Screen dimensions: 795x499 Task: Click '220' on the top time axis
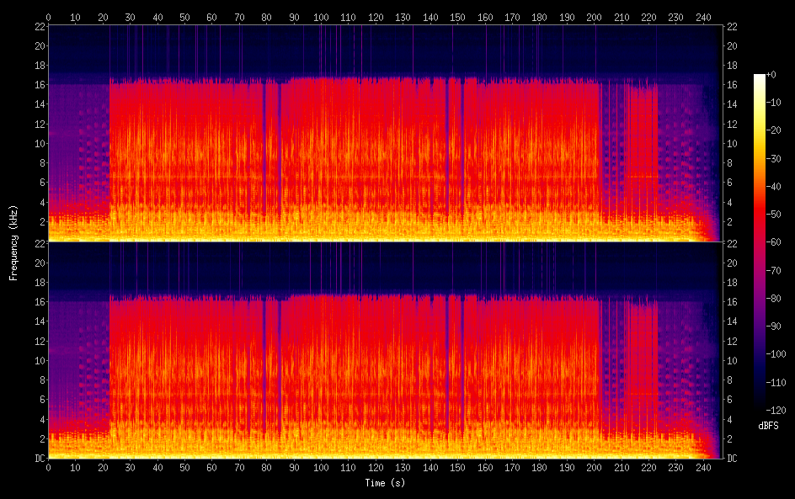click(x=648, y=17)
